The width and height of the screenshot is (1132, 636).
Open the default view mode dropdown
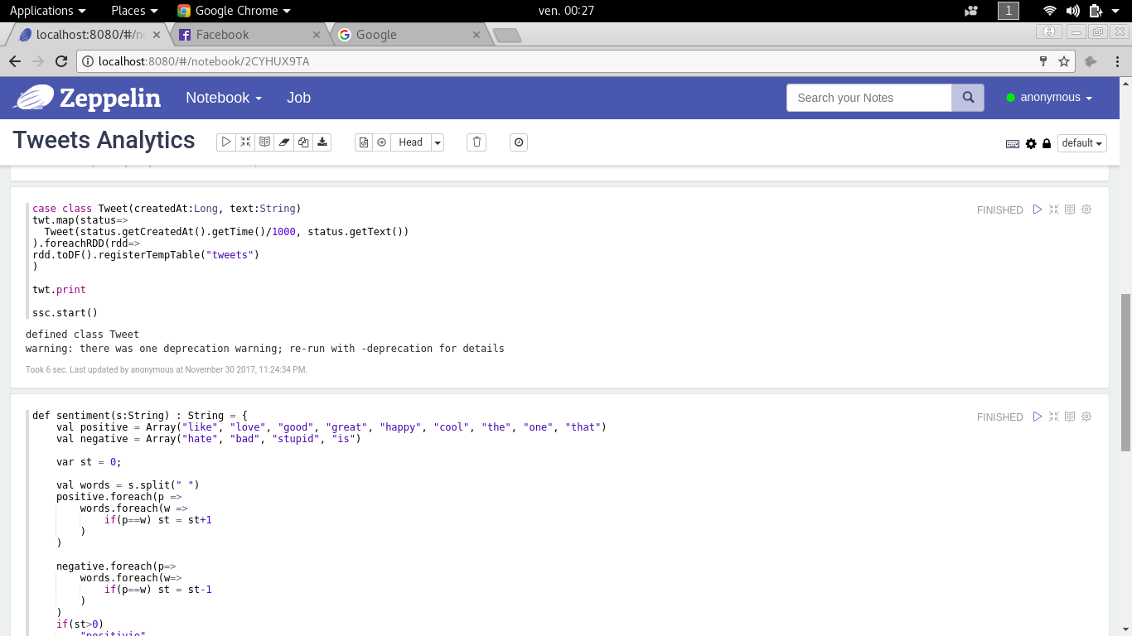[1082, 143]
